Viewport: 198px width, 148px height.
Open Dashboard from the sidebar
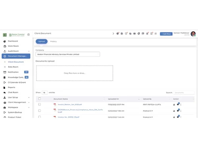pyautogui.click(x=13, y=41)
